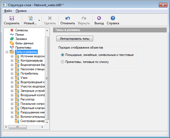Click the Узел type icon
This screenshot has width=170, height=138.
point(17,78)
